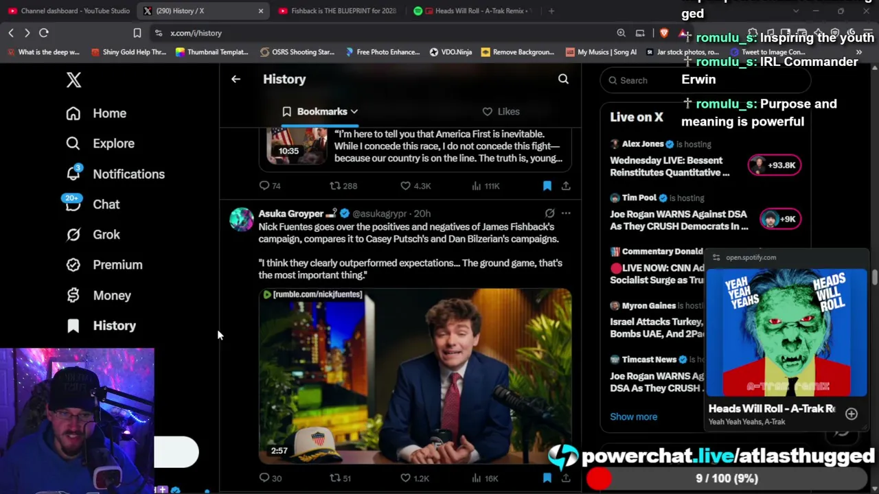879x494 pixels.
Task: Play the 2:57 Rumble video
Action: point(415,376)
